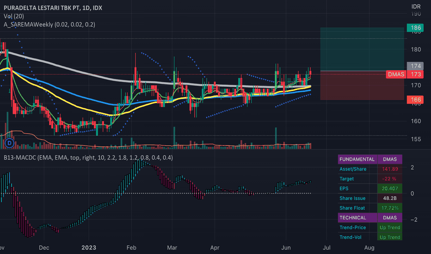Click the Apr label on time axis
The image size is (431, 254).
coord(215,248)
